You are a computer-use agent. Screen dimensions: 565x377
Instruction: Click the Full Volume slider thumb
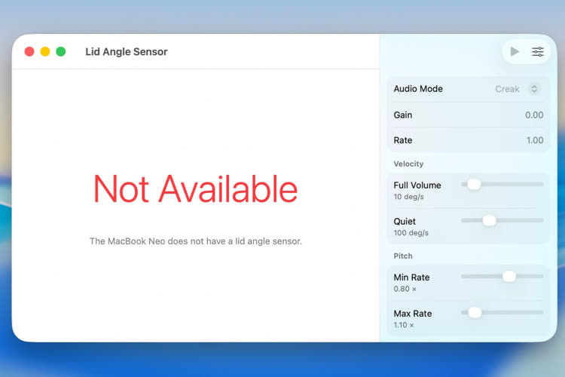click(x=474, y=184)
